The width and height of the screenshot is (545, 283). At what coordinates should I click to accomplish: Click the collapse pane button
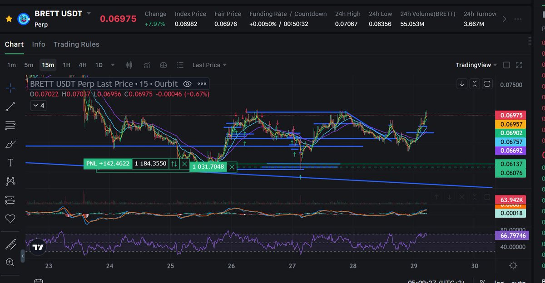(x=475, y=84)
